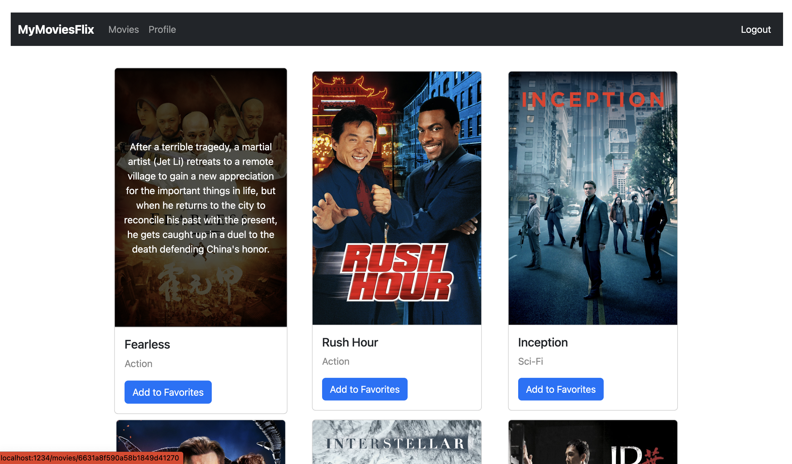Open the Rush Hour movie poster

point(397,198)
